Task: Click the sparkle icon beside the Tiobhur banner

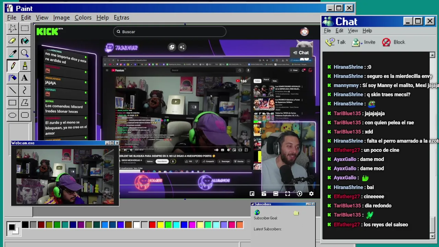Action: (182, 47)
